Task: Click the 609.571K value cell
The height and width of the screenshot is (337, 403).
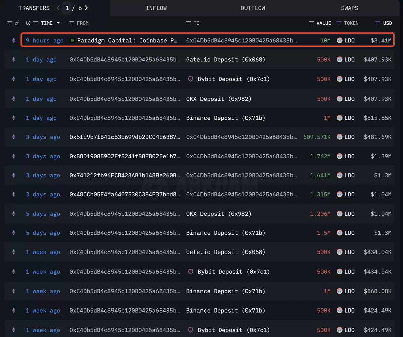Action: click(317, 137)
